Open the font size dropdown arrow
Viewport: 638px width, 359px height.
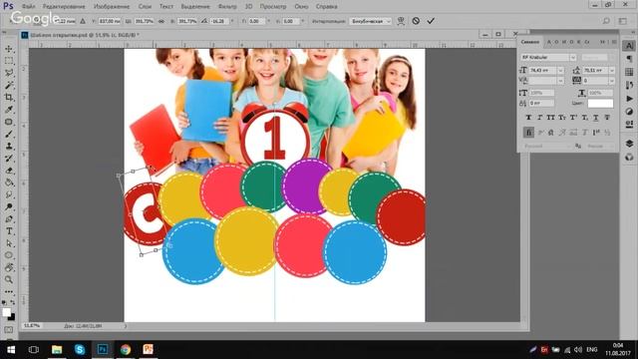[x=560, y=71]
